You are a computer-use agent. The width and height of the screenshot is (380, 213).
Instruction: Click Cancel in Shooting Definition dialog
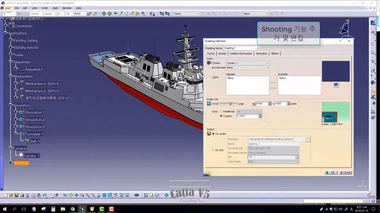(346, 172)
